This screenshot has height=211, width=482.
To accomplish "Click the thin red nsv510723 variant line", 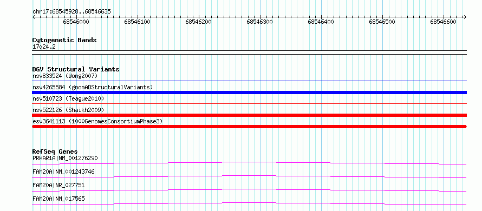I will 249,104.
